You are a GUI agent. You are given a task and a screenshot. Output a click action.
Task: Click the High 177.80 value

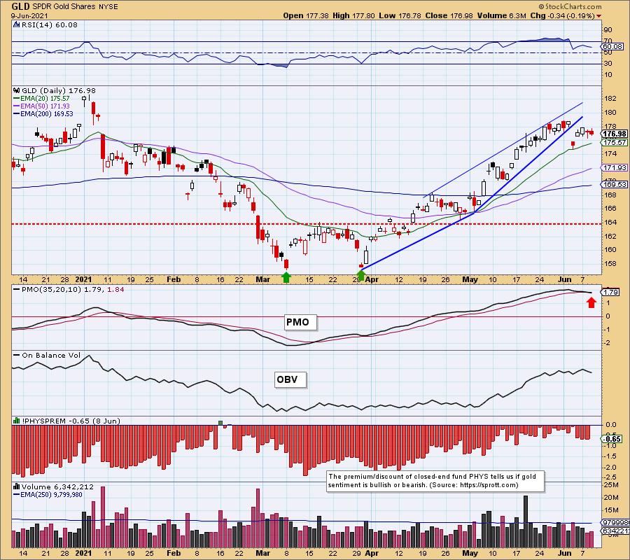(353, 15)
